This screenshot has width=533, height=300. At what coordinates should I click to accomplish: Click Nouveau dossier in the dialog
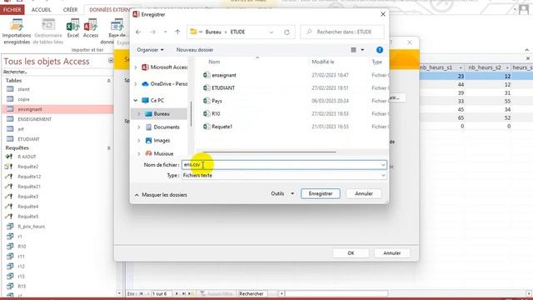[195, 50]
